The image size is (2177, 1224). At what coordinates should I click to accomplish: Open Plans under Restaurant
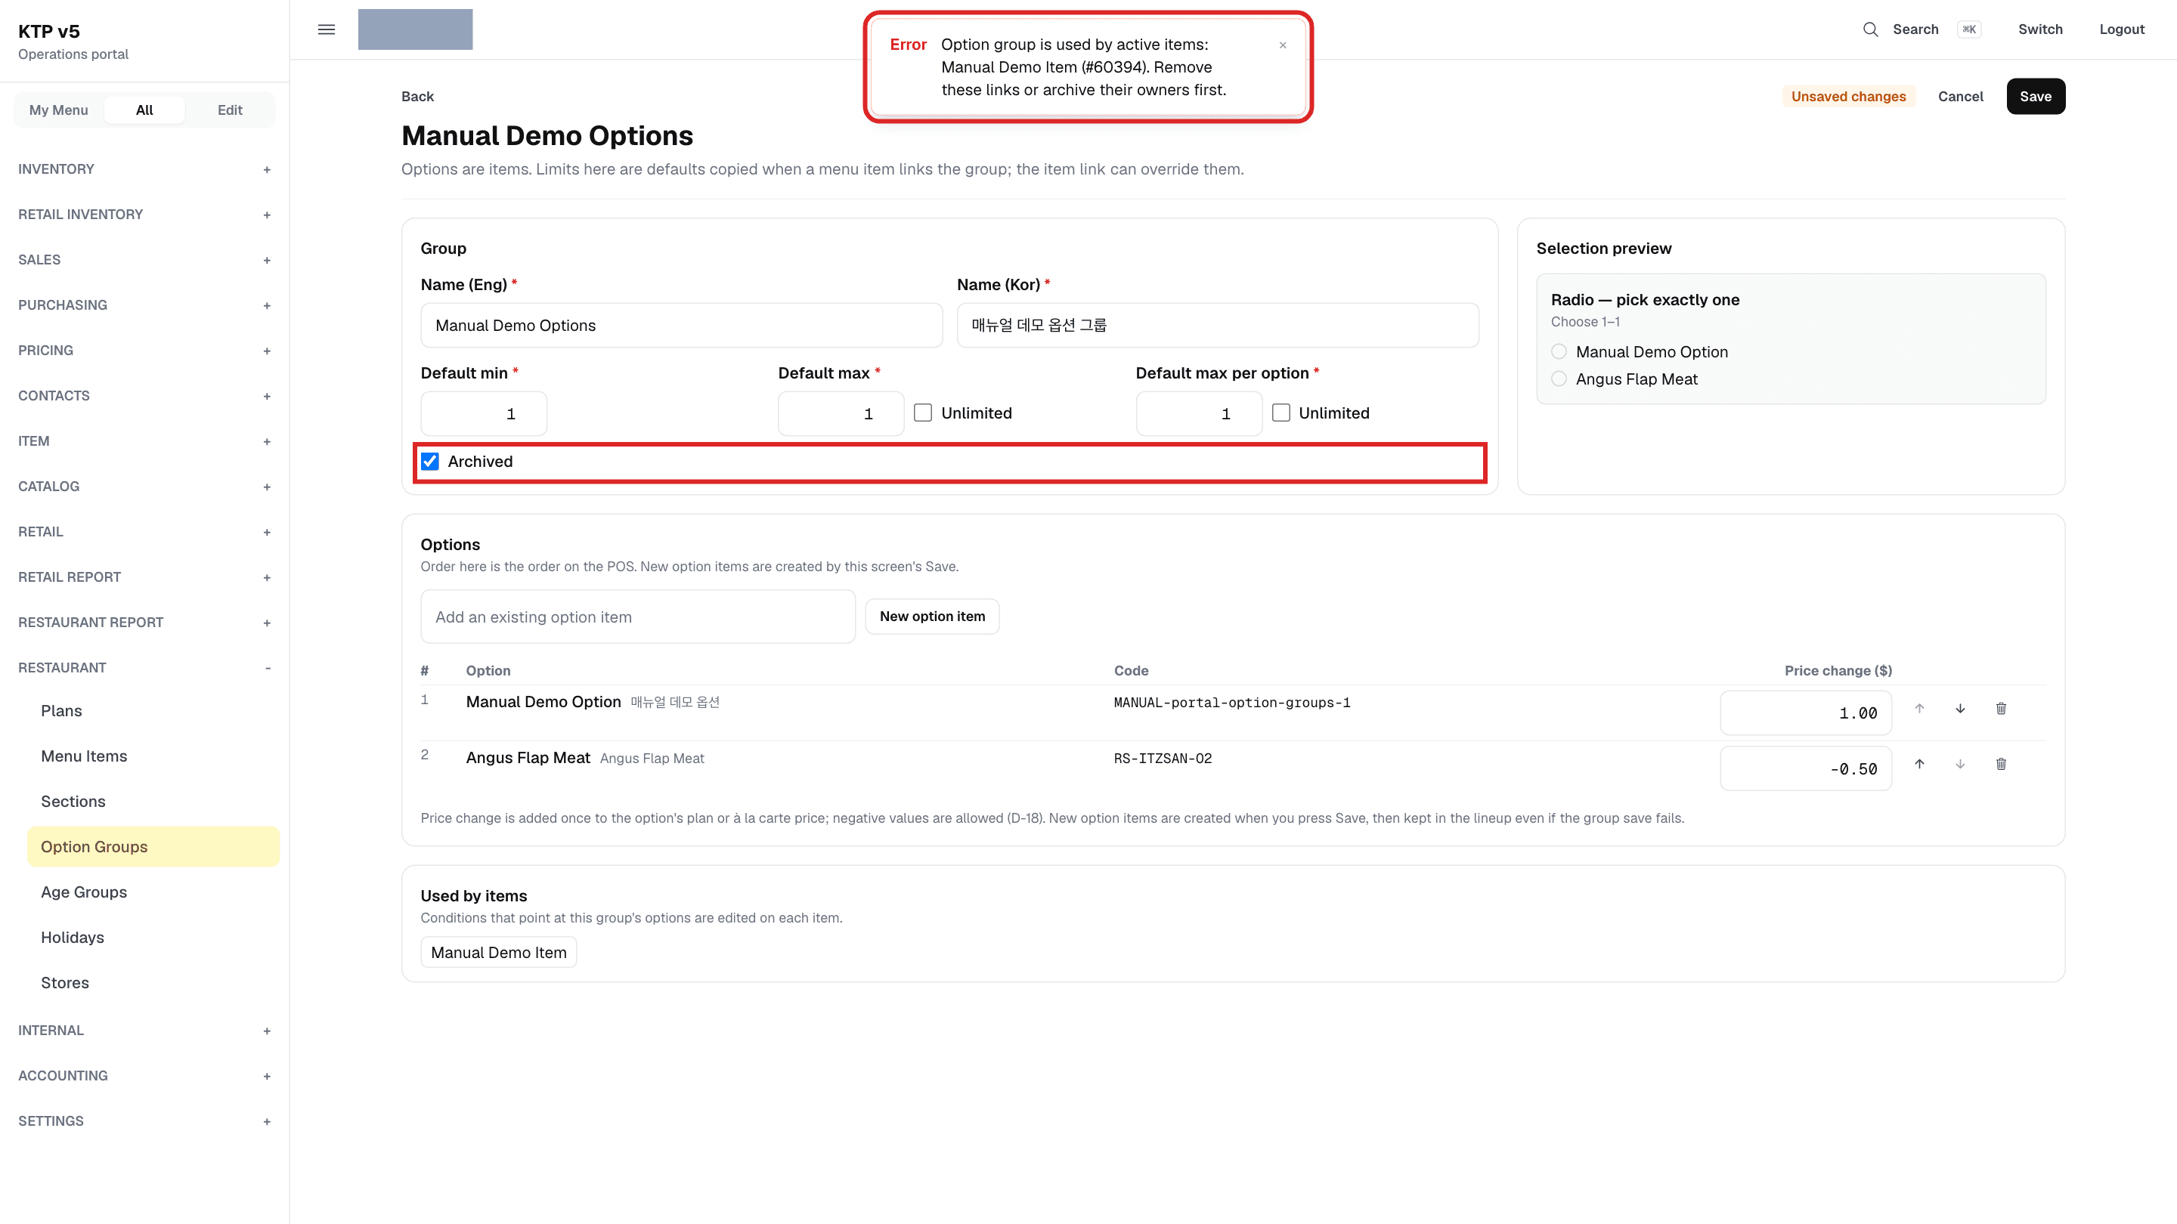tap(153, 711)
